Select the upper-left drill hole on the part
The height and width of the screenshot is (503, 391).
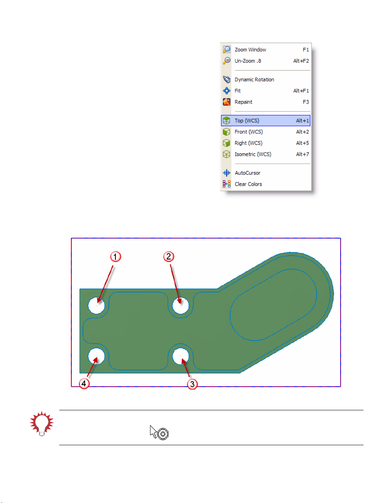[x=96, y=305]
